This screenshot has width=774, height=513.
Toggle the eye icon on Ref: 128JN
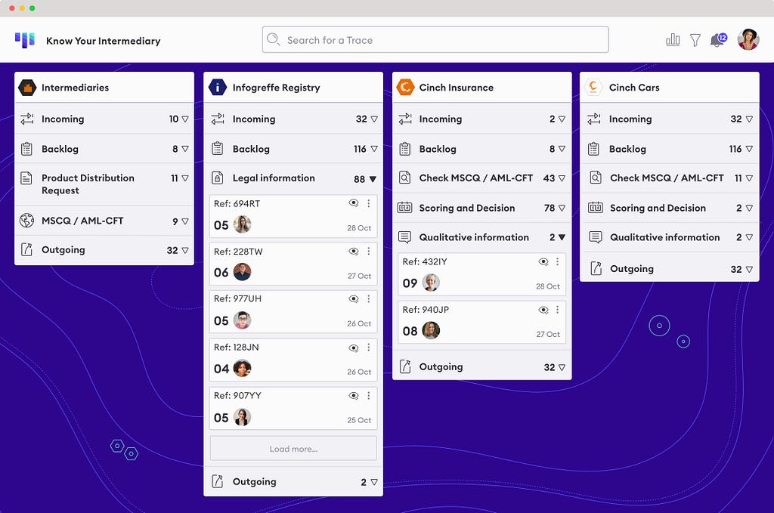[x=354, y=348]
